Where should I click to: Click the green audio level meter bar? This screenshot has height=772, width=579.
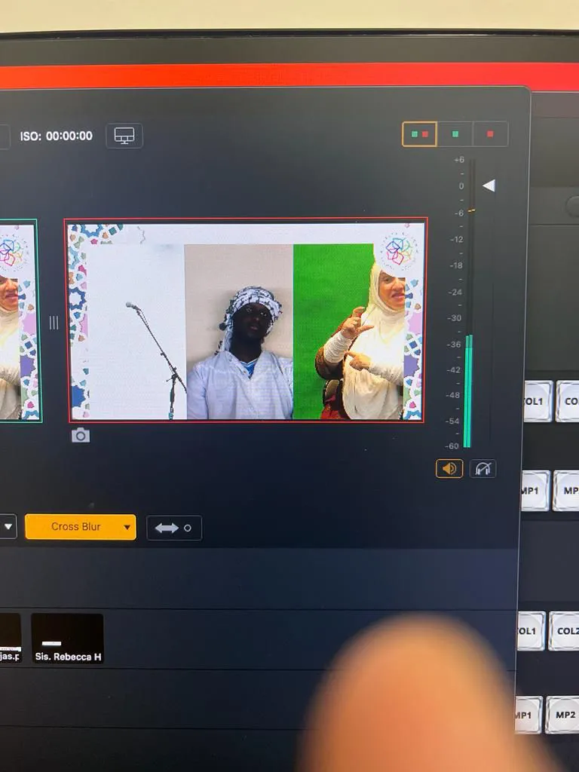point(467,391)
